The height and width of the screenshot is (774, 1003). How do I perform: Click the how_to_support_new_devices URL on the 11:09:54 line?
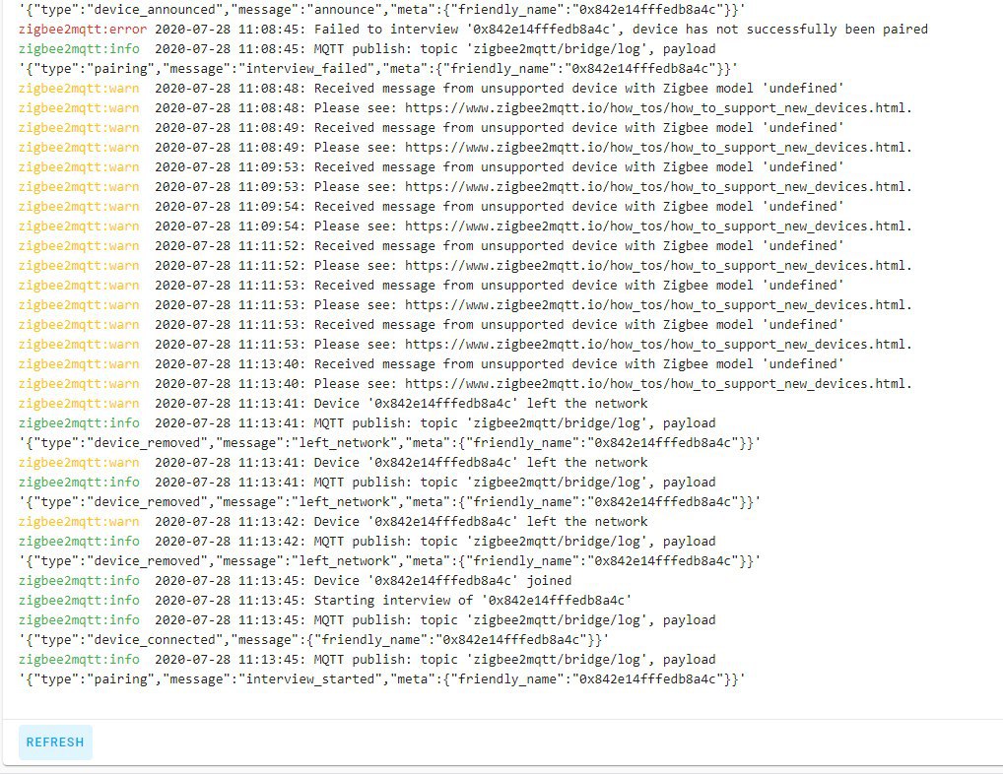click(x=658, y=226)
